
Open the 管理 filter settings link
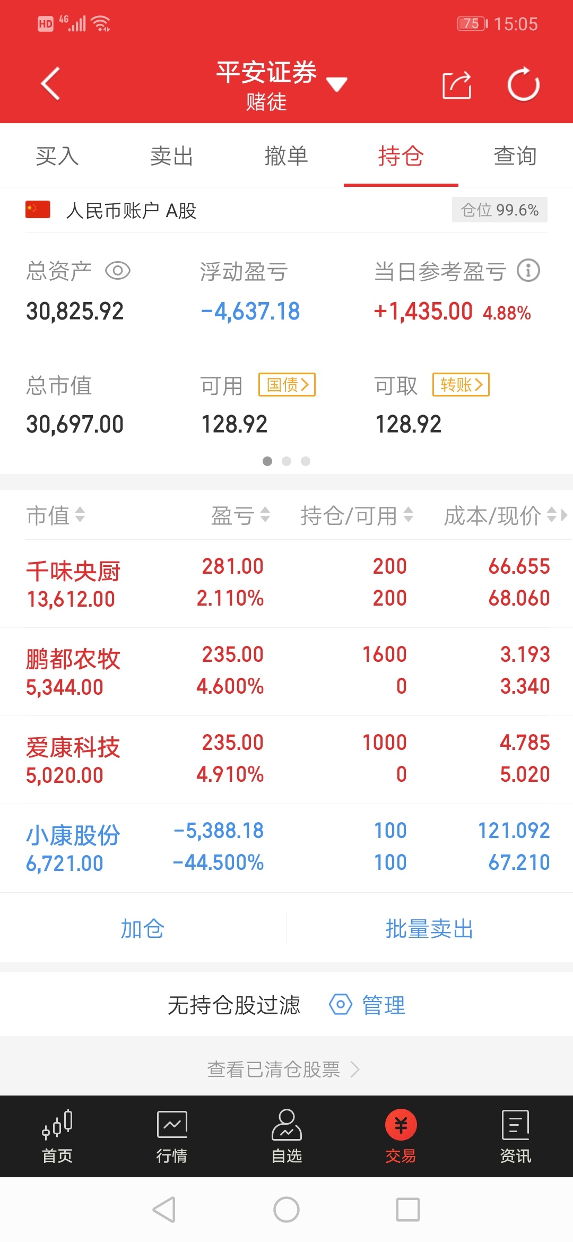click(384, 1005)
